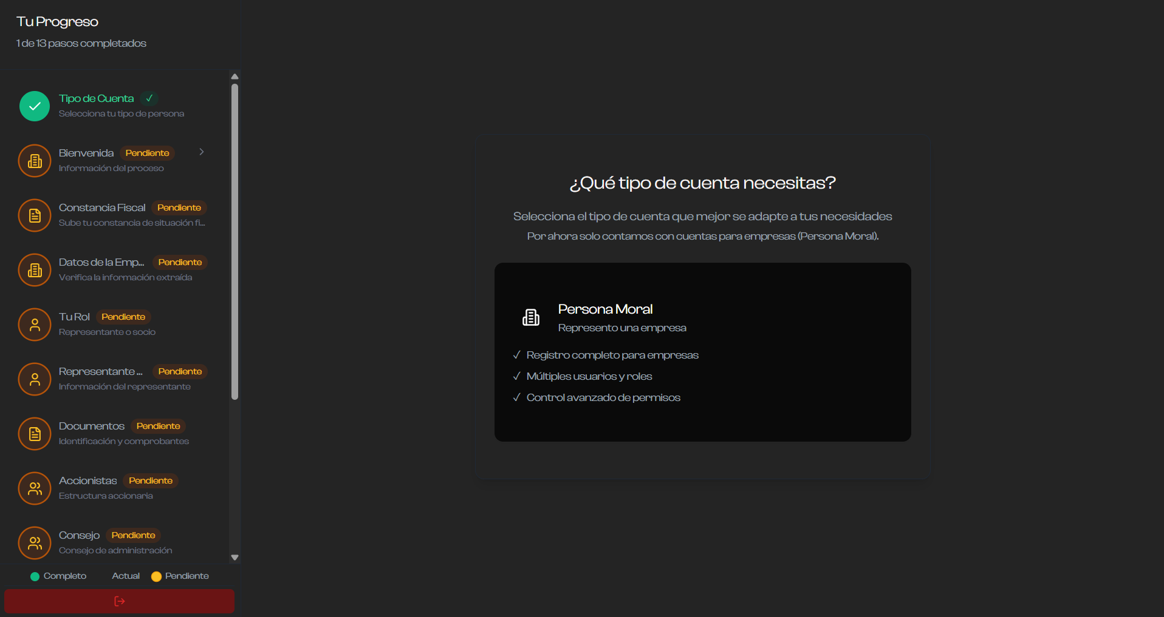
Task: Click "Identificación y comprobantes" subtitle
Action: [124, 441]
